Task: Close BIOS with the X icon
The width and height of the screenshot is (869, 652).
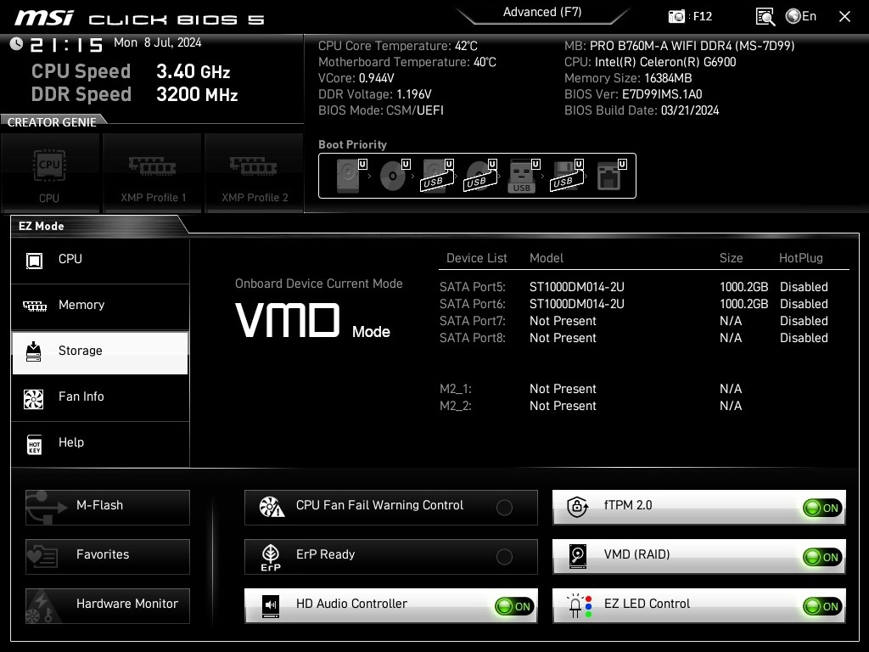Action: point(844,17)
